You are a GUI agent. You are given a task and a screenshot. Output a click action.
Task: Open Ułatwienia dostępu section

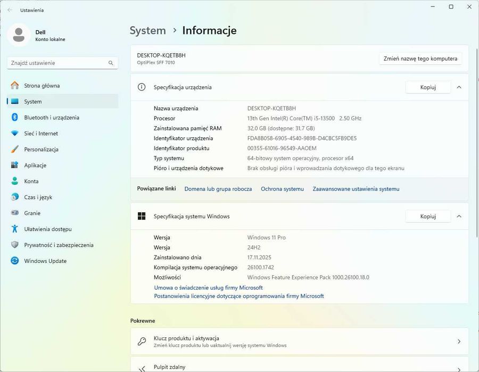[47, 229]
